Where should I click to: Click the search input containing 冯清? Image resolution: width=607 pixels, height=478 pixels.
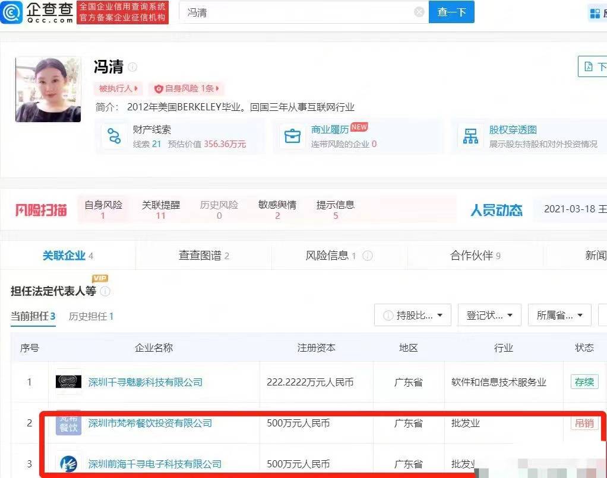(x=304, y=12)
